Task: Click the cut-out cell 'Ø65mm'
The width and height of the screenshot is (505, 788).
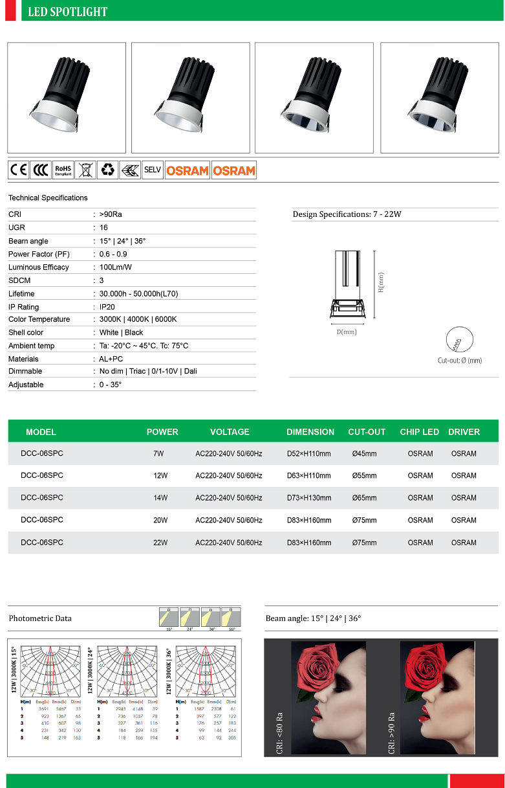Action: click(x=365, y=499)
